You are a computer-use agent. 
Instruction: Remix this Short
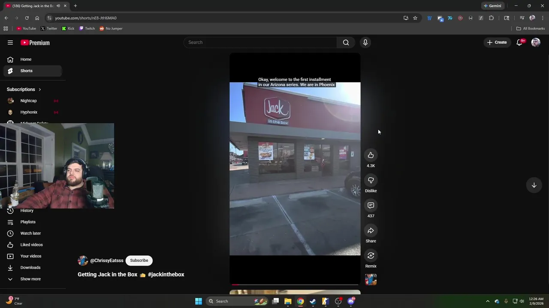click(x=371, y=256)
